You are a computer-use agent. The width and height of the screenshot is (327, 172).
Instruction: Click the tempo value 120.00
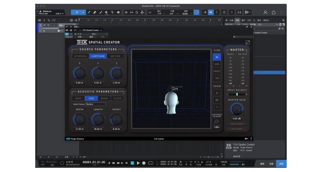pos(223,162)
